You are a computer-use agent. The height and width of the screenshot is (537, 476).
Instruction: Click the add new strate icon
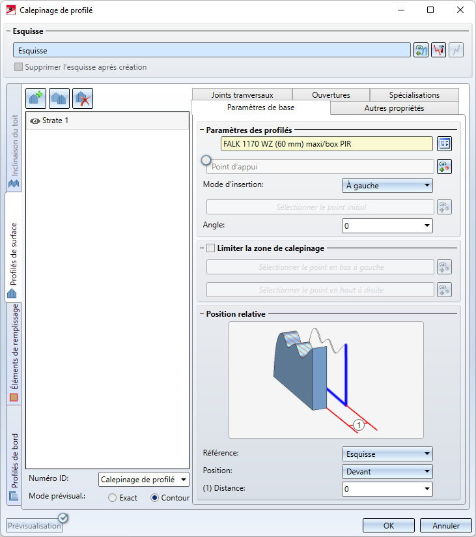tap(36, 98)
